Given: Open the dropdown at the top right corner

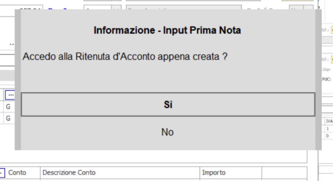Looking at the screenshot, I should 308,7.
